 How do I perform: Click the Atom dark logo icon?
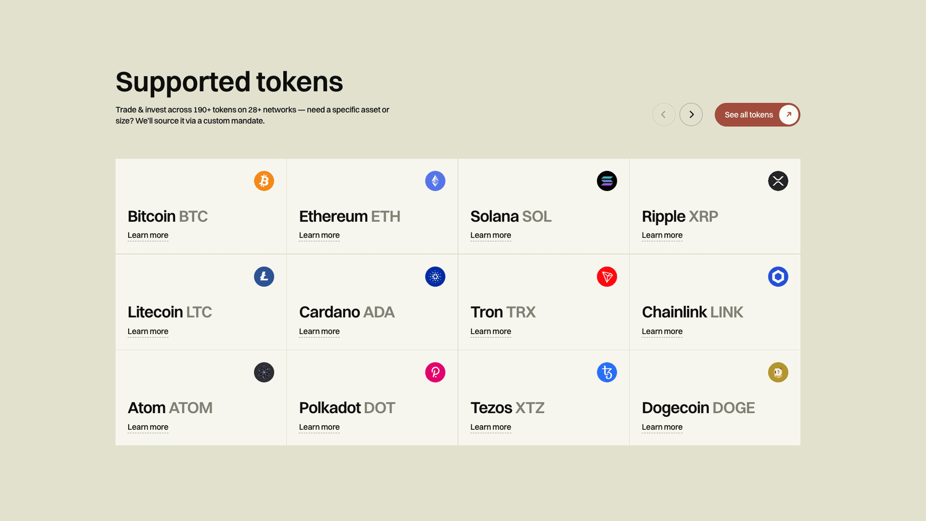[x=264, y=372]
